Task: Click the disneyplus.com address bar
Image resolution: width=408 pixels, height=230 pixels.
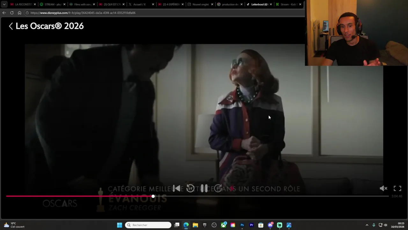Action: 164,13
